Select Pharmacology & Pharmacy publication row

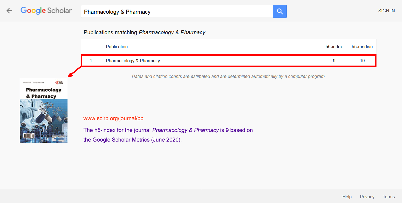point(229,61)
